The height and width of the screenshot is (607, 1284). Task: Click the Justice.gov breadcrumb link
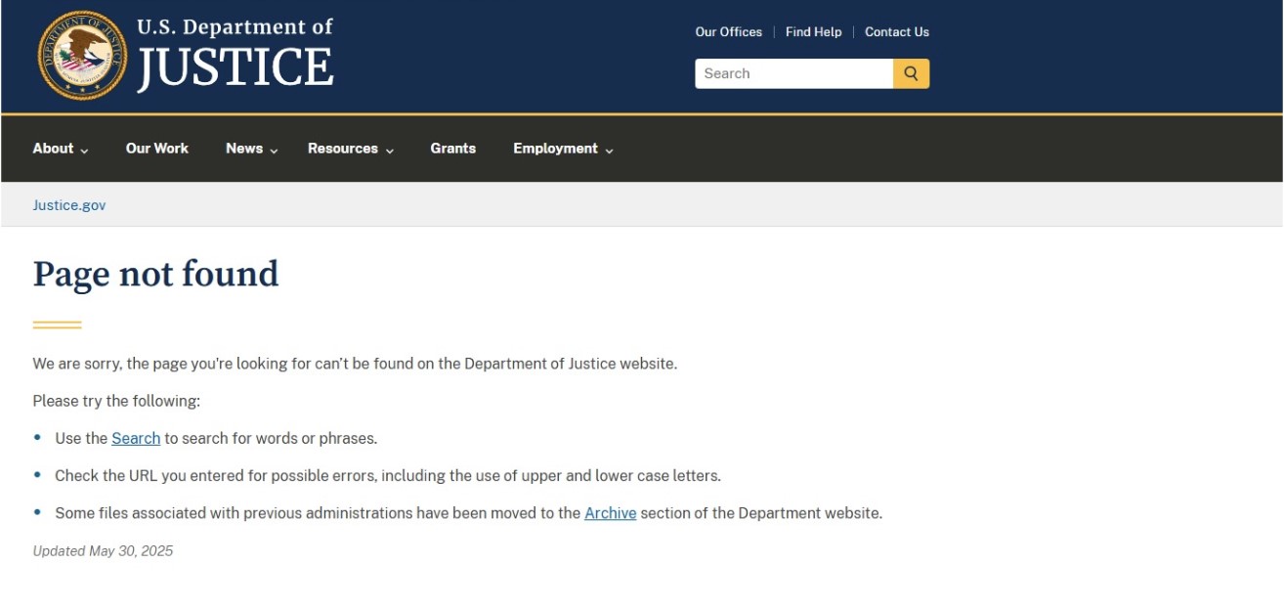pos(69,205)
